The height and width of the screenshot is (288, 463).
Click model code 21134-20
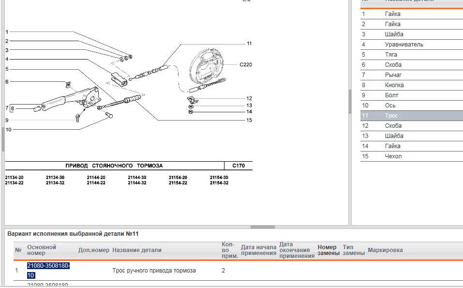[x=14, y=178]
